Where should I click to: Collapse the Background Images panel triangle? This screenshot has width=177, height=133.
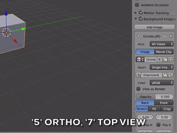coord(136,19)
